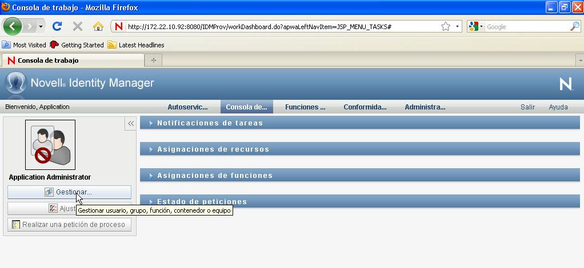Open the Most Visited bookmarks folder
Viewport: 584px width, 268px height.
[x=24, y=45]
